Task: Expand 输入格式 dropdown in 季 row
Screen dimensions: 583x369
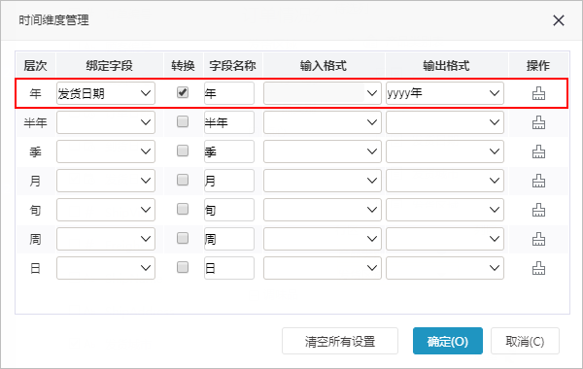Action: (323, 151)
